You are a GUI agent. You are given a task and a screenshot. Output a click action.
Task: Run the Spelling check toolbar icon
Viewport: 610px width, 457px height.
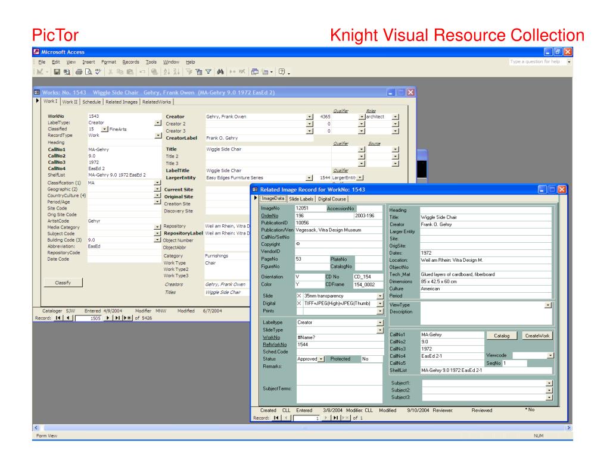click(98, 72)
